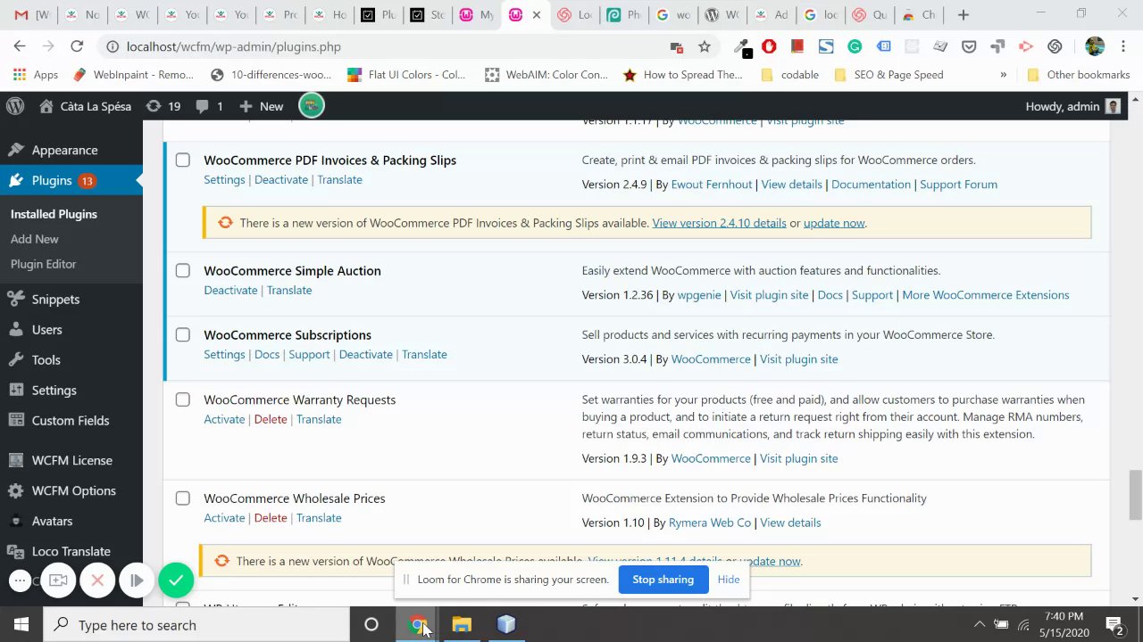This screenshot has width=1143, height=642.
Task: Open Custom Fields menu
Action: tap(71, 421)
